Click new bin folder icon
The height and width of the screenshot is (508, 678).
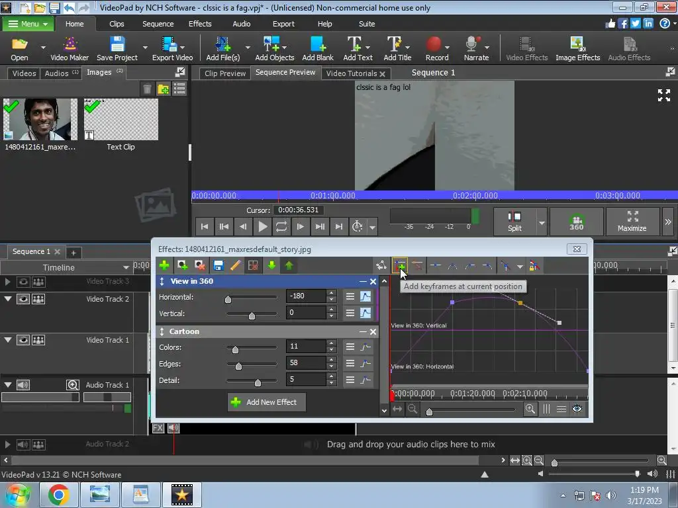164,89
